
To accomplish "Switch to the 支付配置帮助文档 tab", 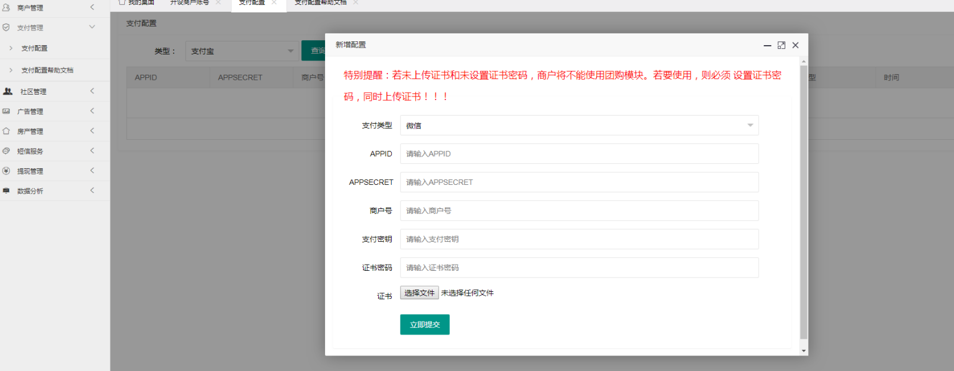I will (320, 2).
